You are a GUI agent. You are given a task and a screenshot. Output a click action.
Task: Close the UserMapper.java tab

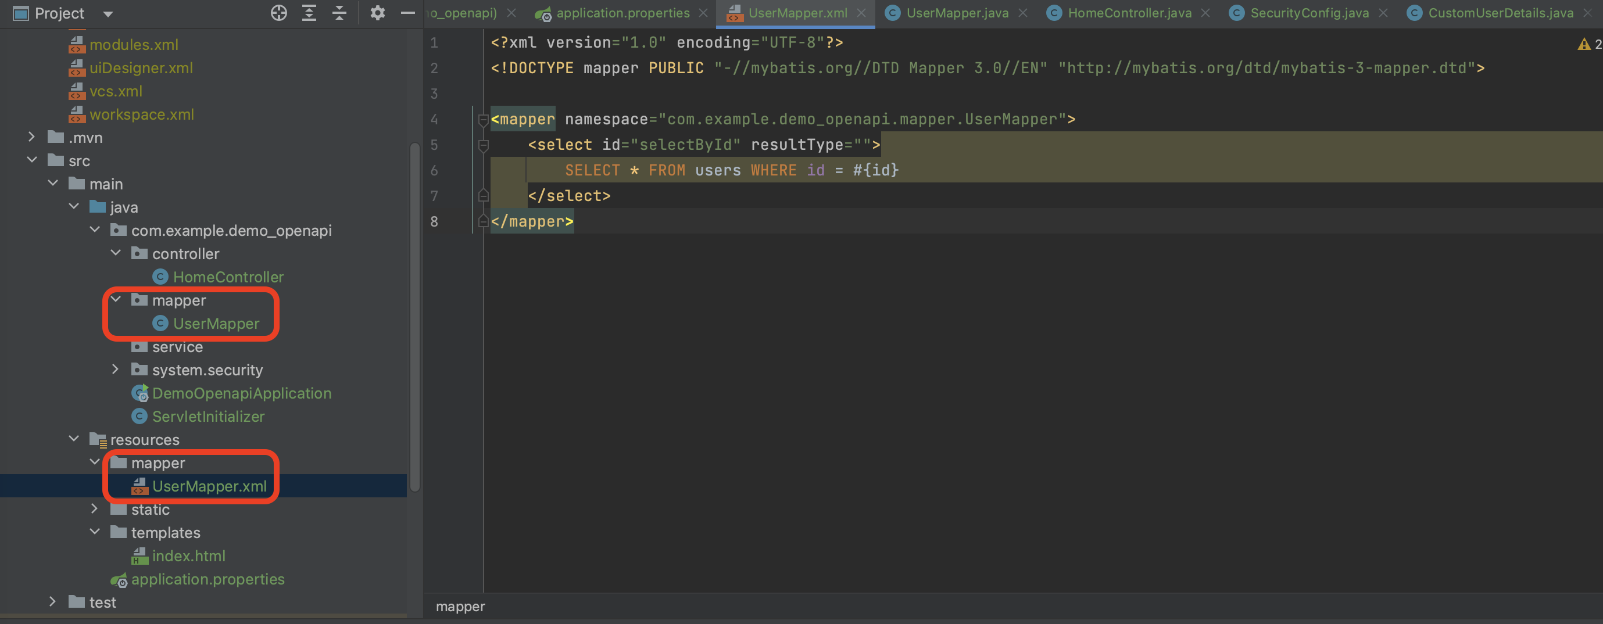point(1023,13)
